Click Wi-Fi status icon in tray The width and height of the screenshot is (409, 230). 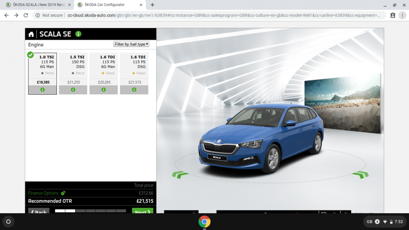385,222
